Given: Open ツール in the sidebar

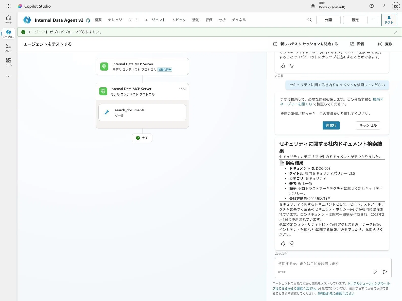Looking at the screenshot, I should (x=8, y=62).
